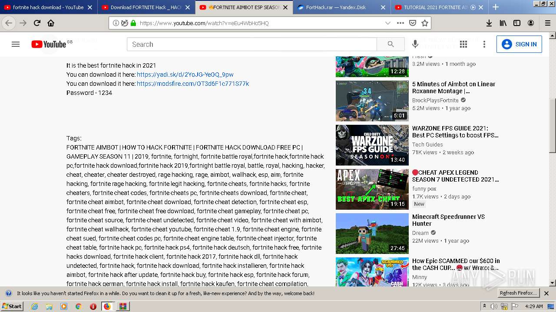Mute audio on TUTORIAL 2021 tab
The image size is (556, 312).
pyautogui.click(x=473, y=7)
